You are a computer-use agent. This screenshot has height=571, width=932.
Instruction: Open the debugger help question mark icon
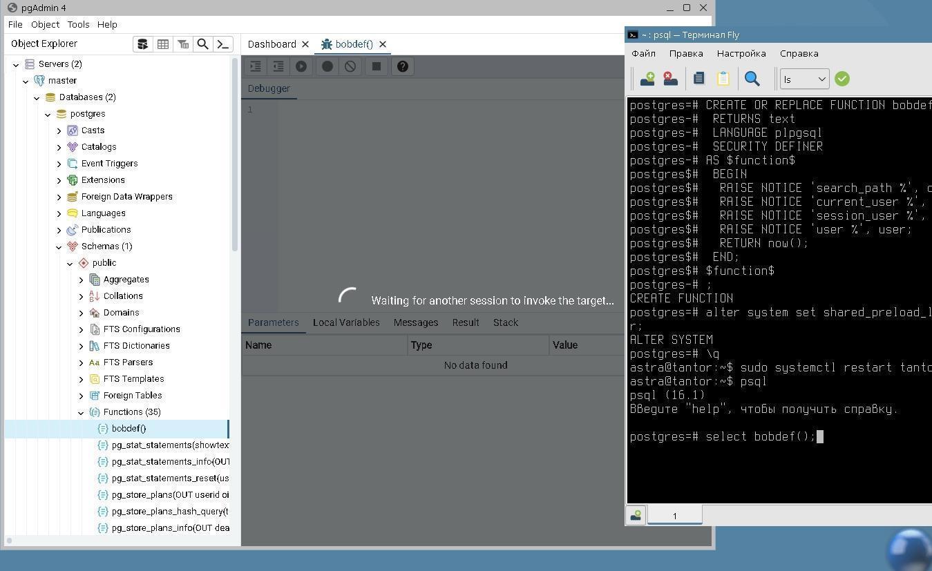click(x=403, y=66)
